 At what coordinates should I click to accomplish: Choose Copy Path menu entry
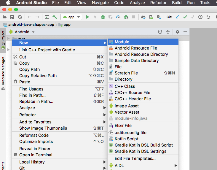click(x=60, y=69)
